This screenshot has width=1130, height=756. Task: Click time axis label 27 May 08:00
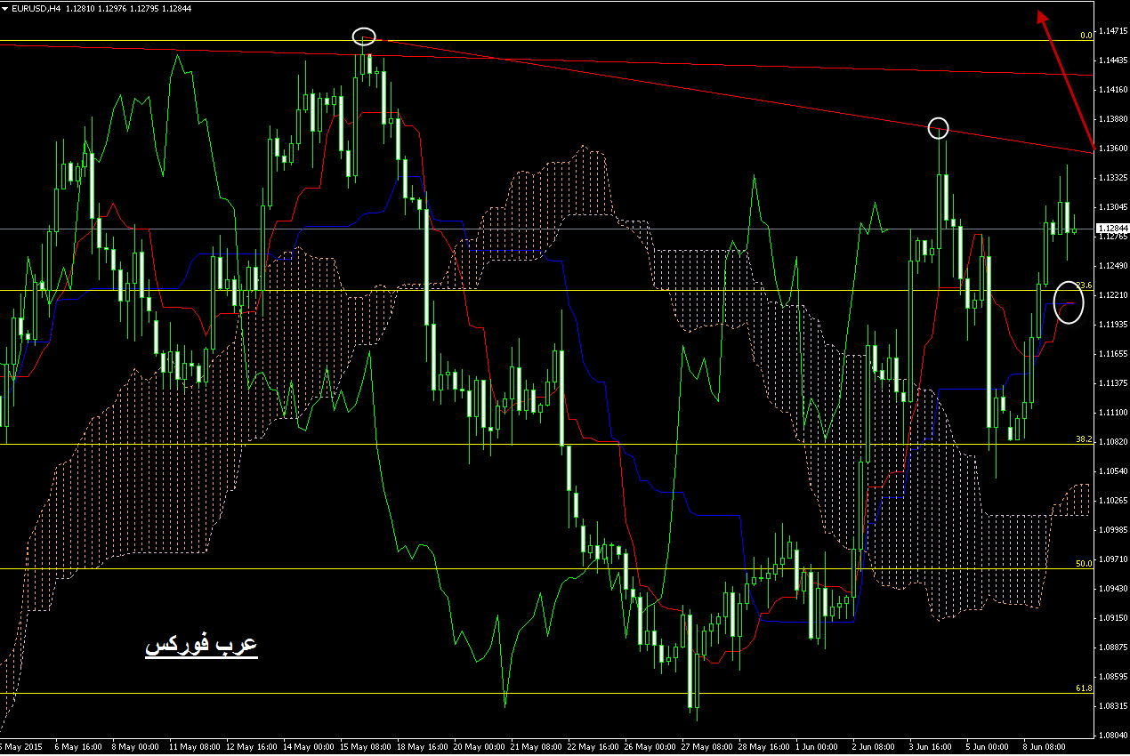click(x=707, y=747)
